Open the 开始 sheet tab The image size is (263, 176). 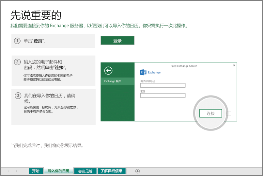pos(36,171)
